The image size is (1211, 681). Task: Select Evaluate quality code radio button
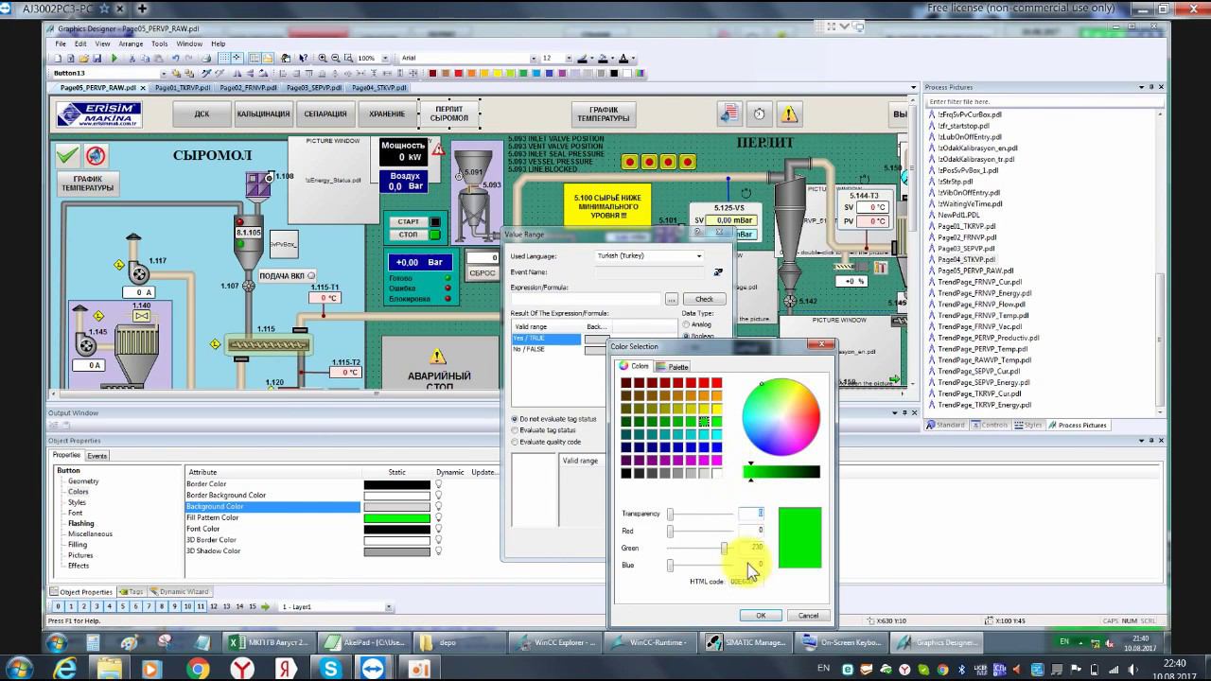[x=515, y=442]
